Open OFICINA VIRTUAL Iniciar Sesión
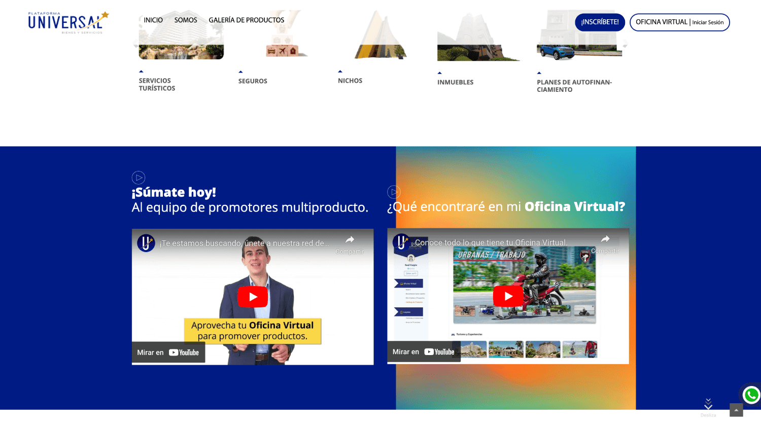This screenshot has height=421, width=761. (x=680, y=22)
